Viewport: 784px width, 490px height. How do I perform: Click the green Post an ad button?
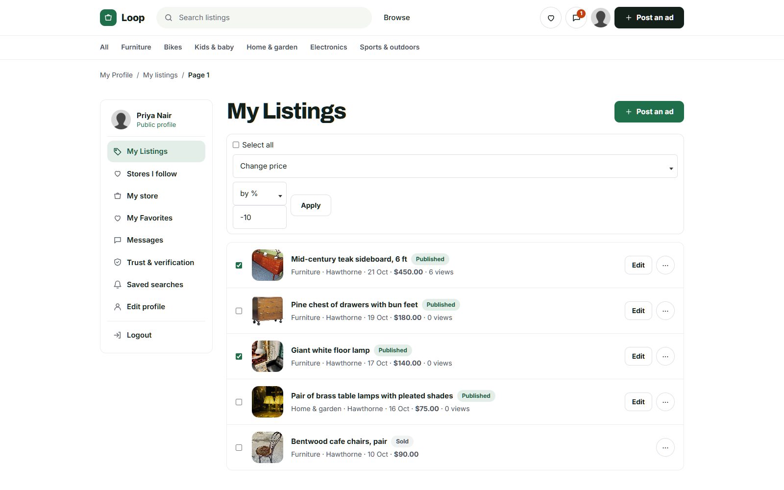tap(649, 112)
